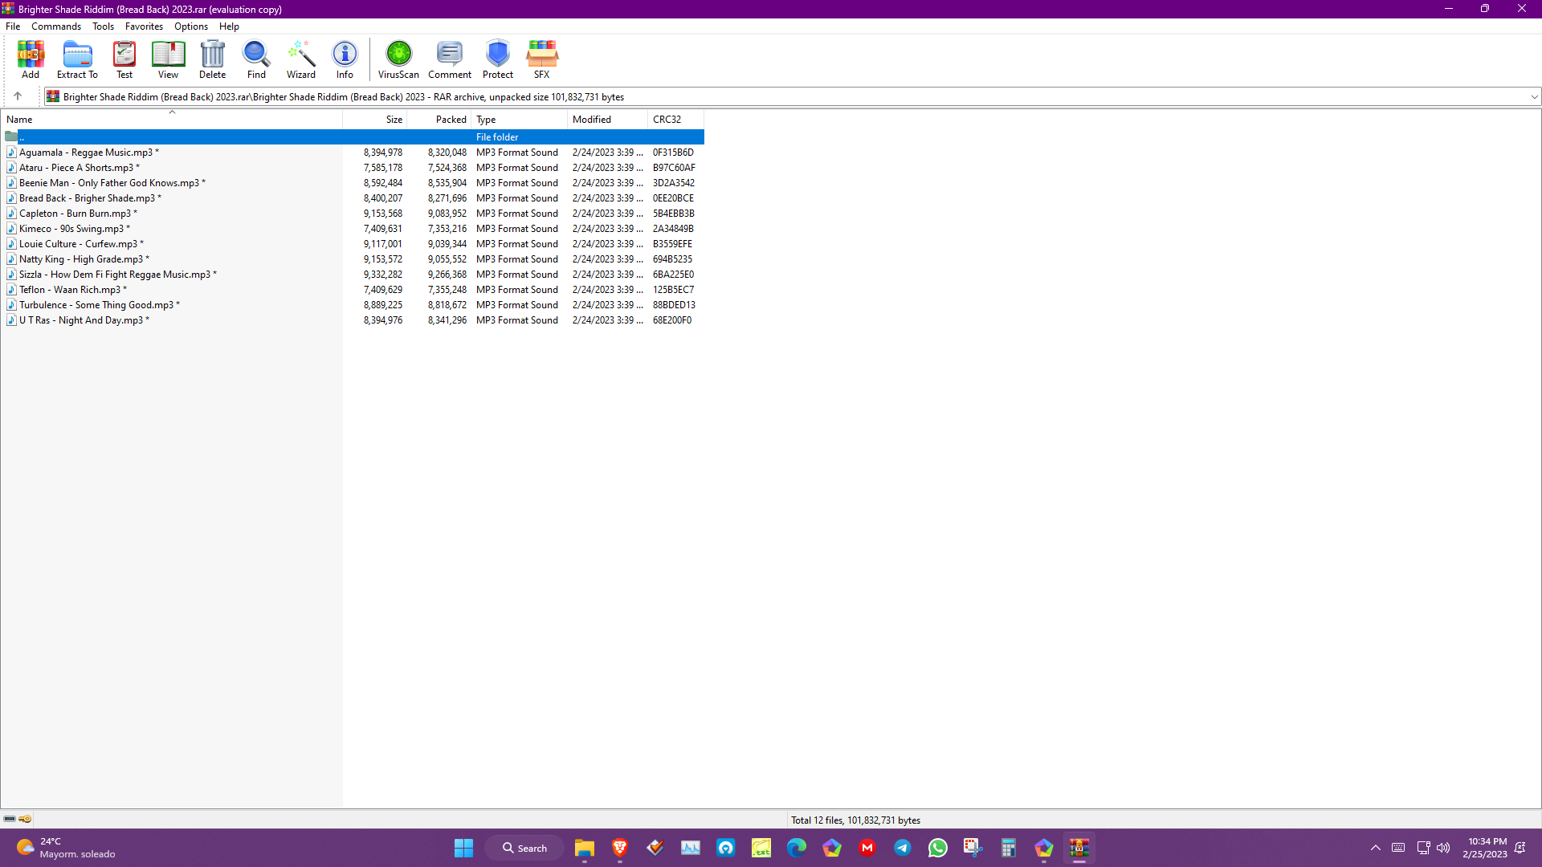Open the Comment tool
The image size is (1542, 867).
pos(450,59)
